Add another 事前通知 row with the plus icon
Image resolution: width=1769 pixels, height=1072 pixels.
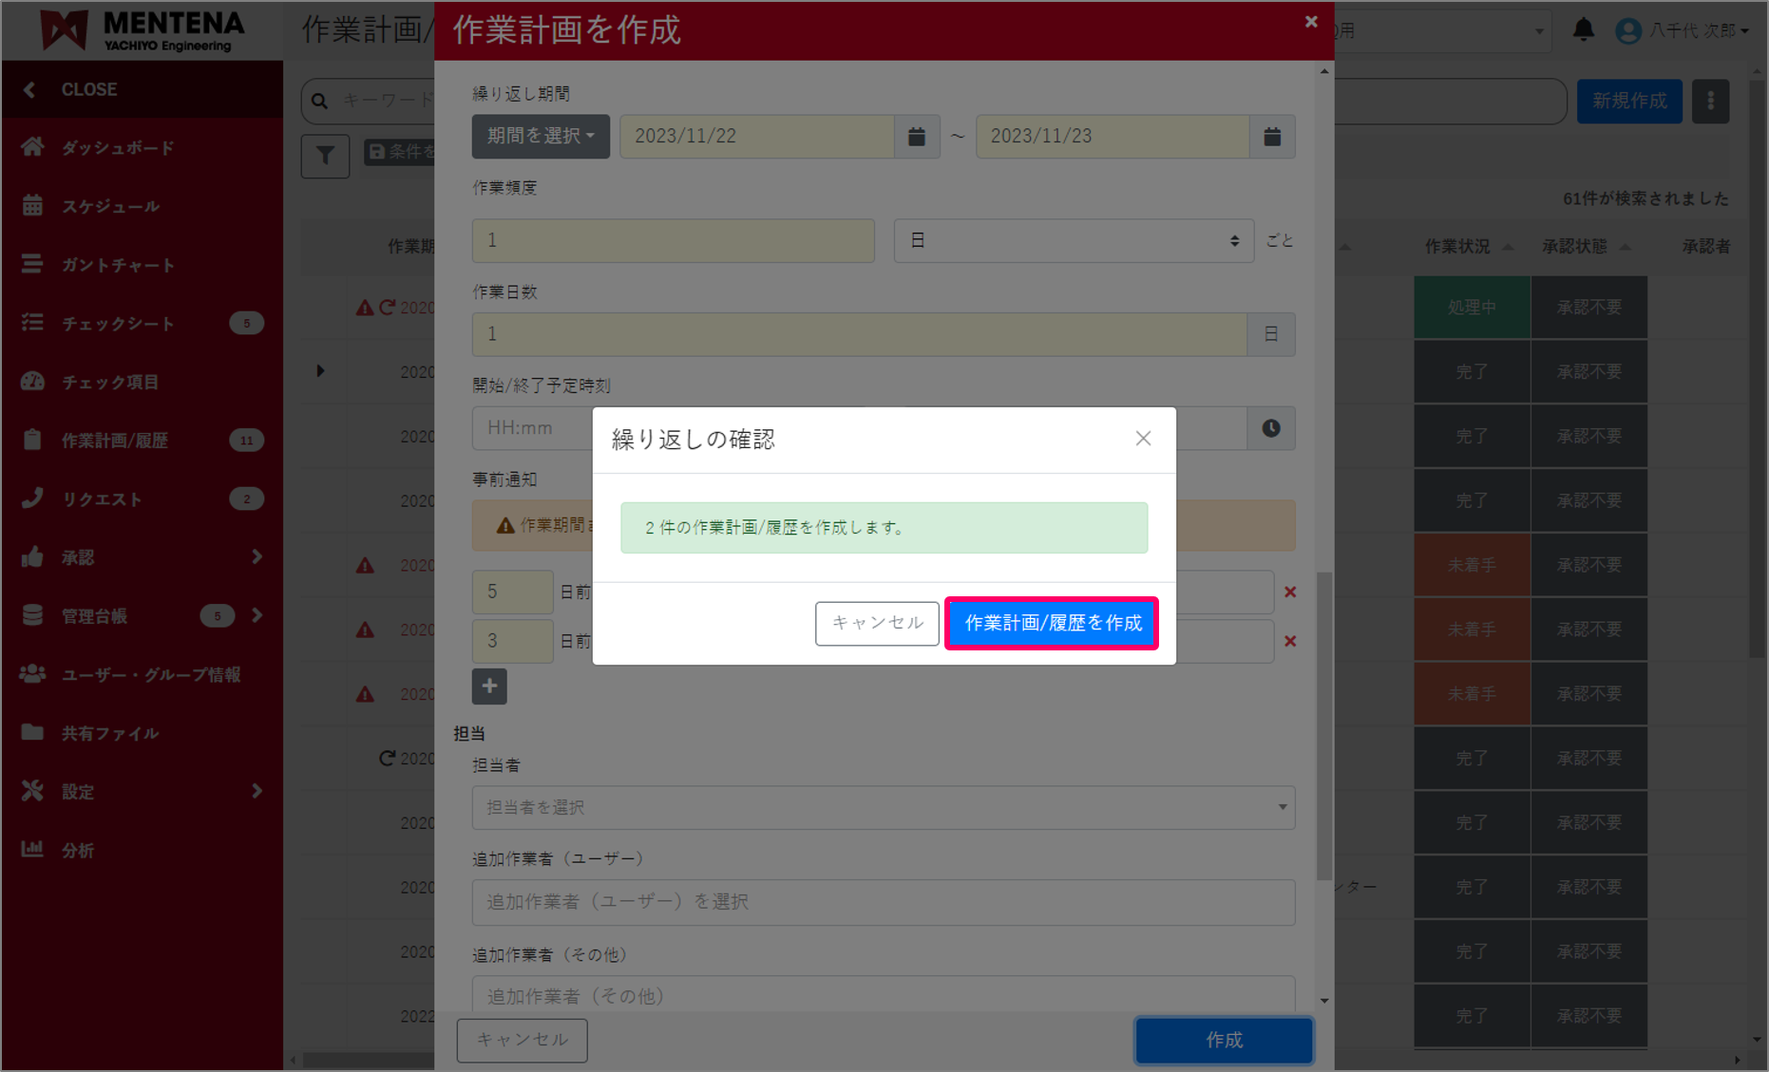(488, 686)
